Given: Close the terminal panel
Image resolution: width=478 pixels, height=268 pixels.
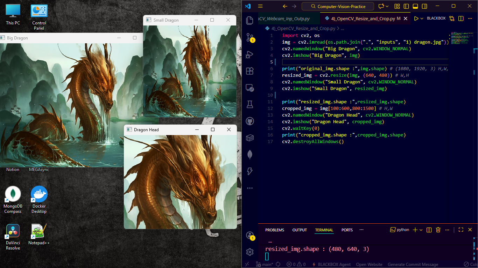Looking at the screenshot, I should pyautogui.click(x=470, y=230).
